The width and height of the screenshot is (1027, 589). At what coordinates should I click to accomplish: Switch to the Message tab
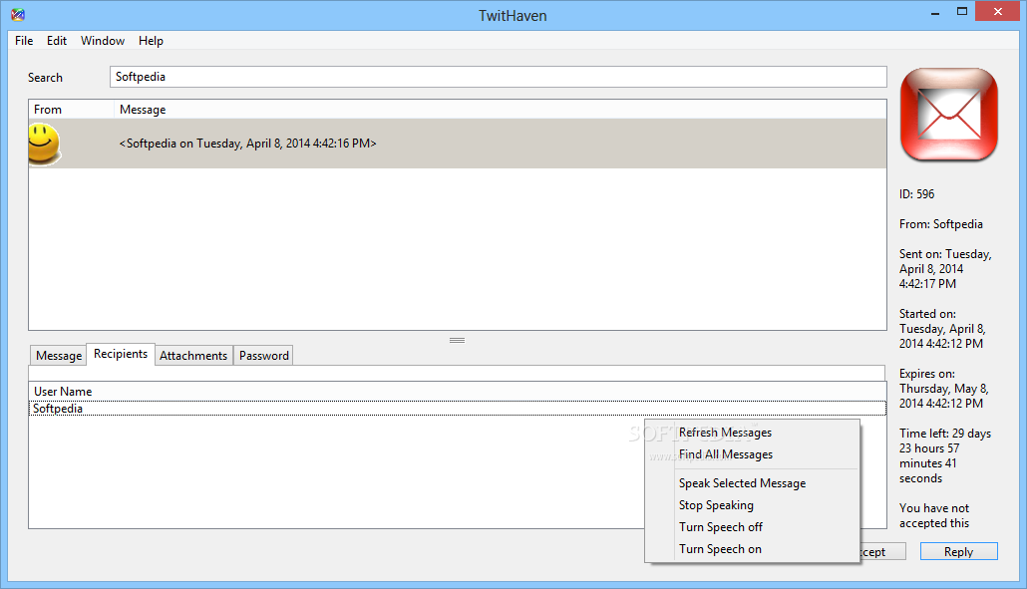tap(58, 356)
